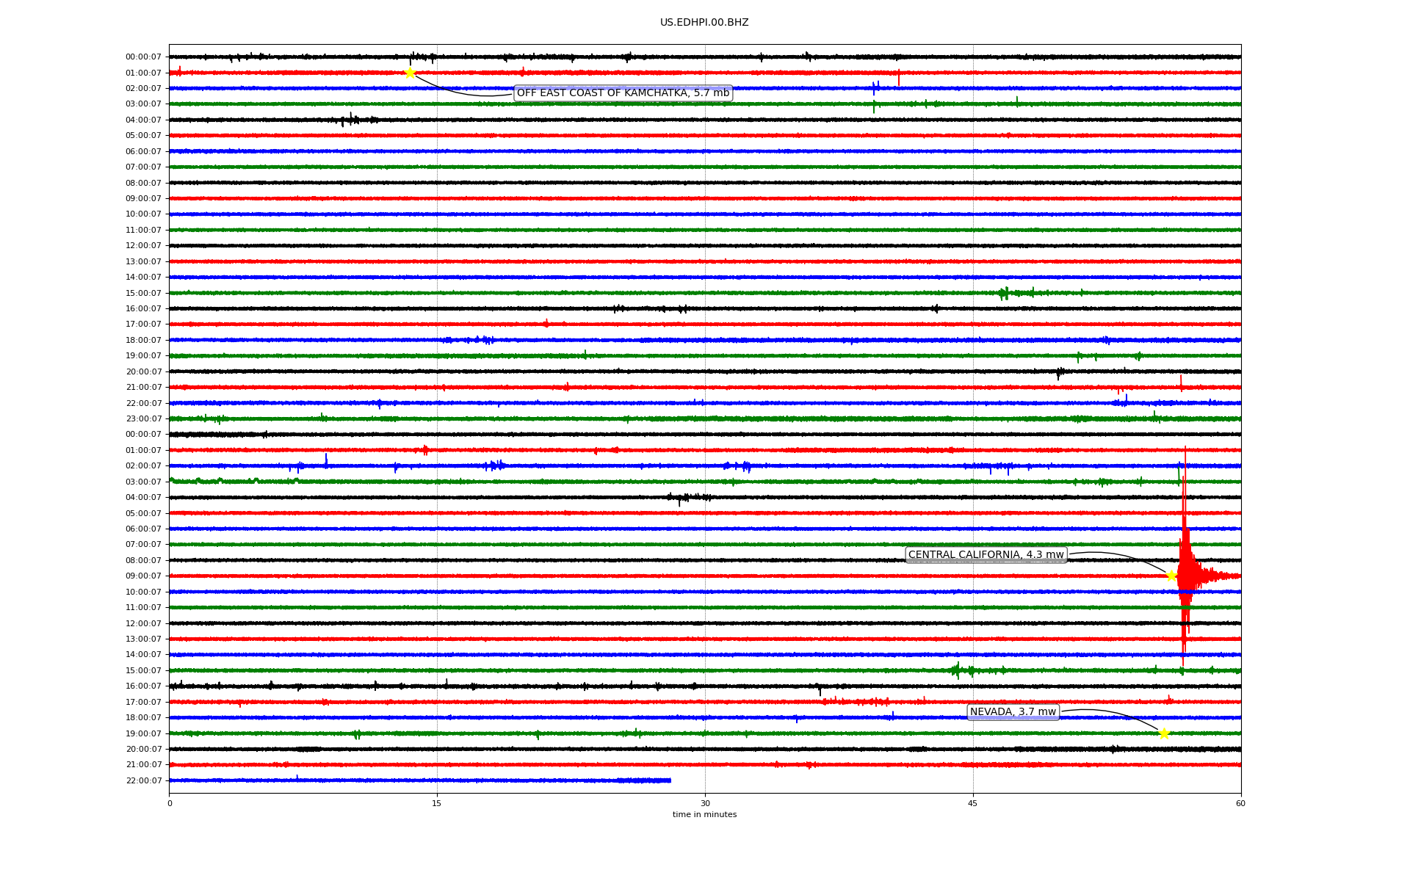Click the 04:00:07 label near the top
1410x881 pixels.
click(x=143, y=120)
